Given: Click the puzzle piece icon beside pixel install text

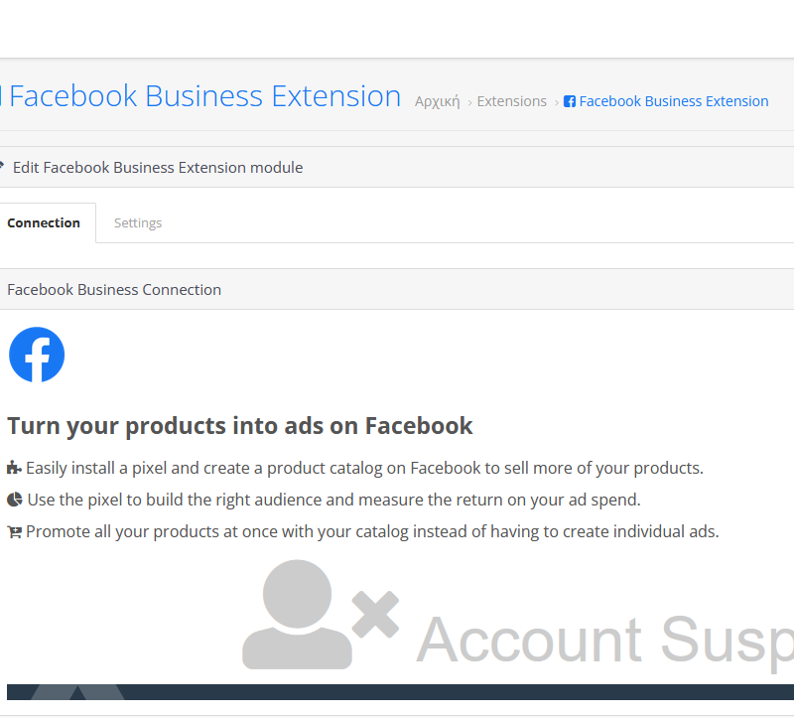Looking at the screenshot, I should tap(14, 468).
